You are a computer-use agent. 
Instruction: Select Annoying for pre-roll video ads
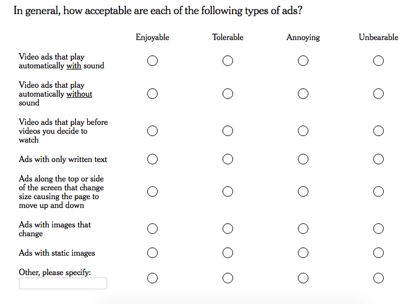[303, 131]
